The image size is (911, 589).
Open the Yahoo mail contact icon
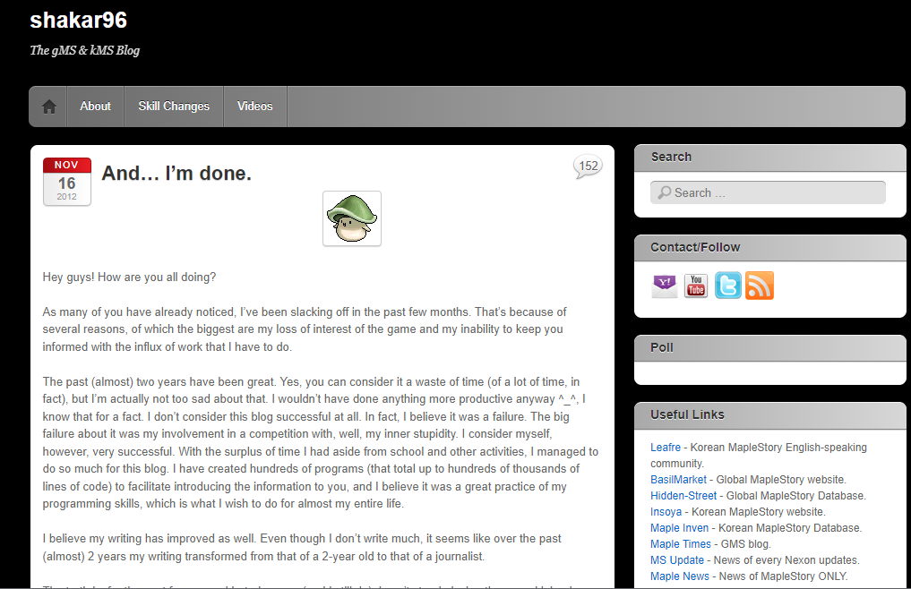click(665, 286)
